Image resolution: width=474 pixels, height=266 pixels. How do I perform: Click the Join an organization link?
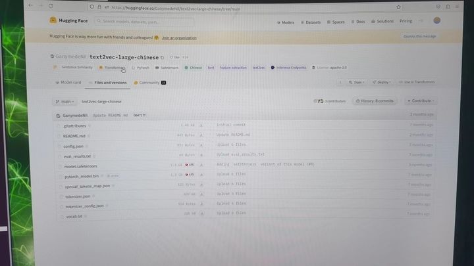point(179,38)
